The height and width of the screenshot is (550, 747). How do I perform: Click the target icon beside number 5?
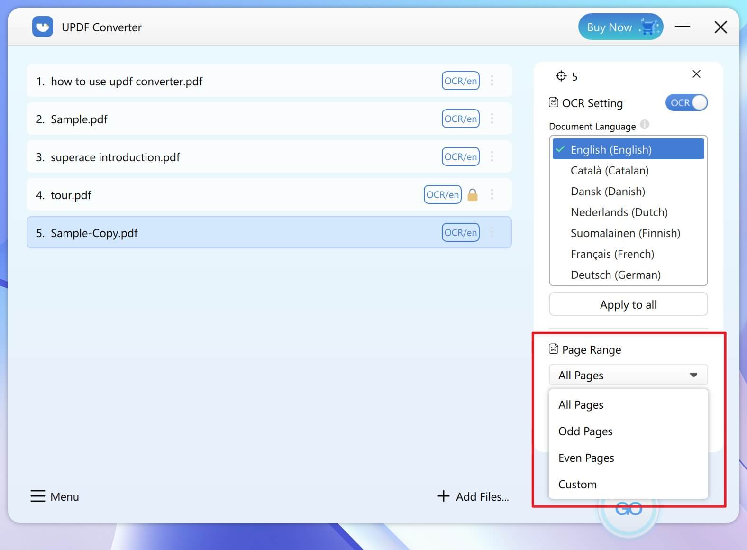pyautogui.click(x=561, y=76)
